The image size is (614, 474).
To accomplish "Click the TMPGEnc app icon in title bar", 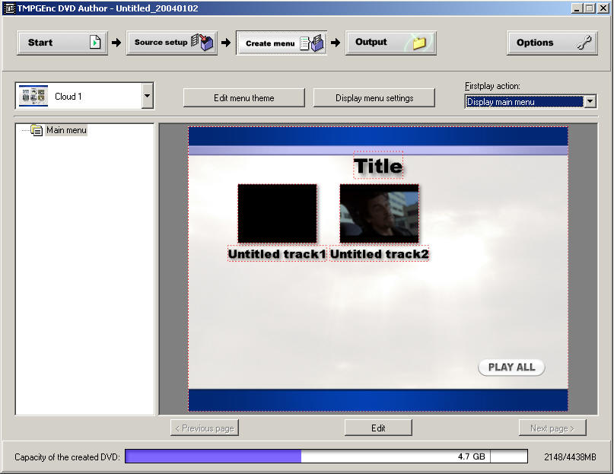I will pos(9,8).
